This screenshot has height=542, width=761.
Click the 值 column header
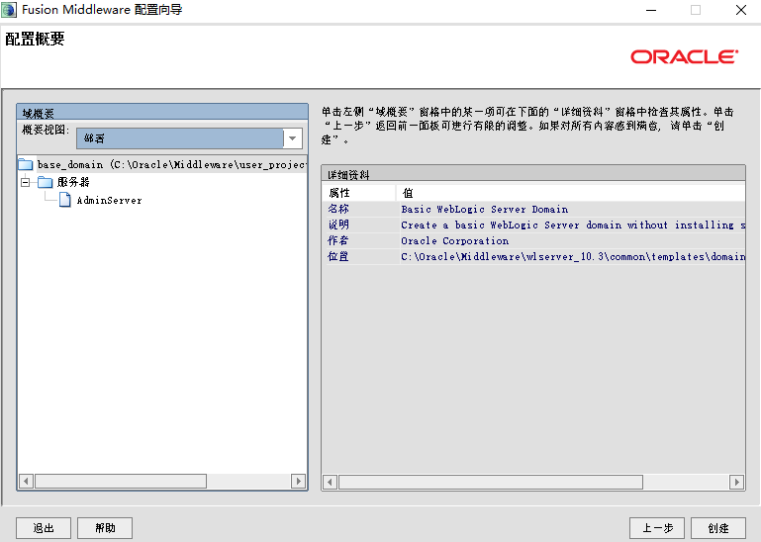click(x=571, y=193)
